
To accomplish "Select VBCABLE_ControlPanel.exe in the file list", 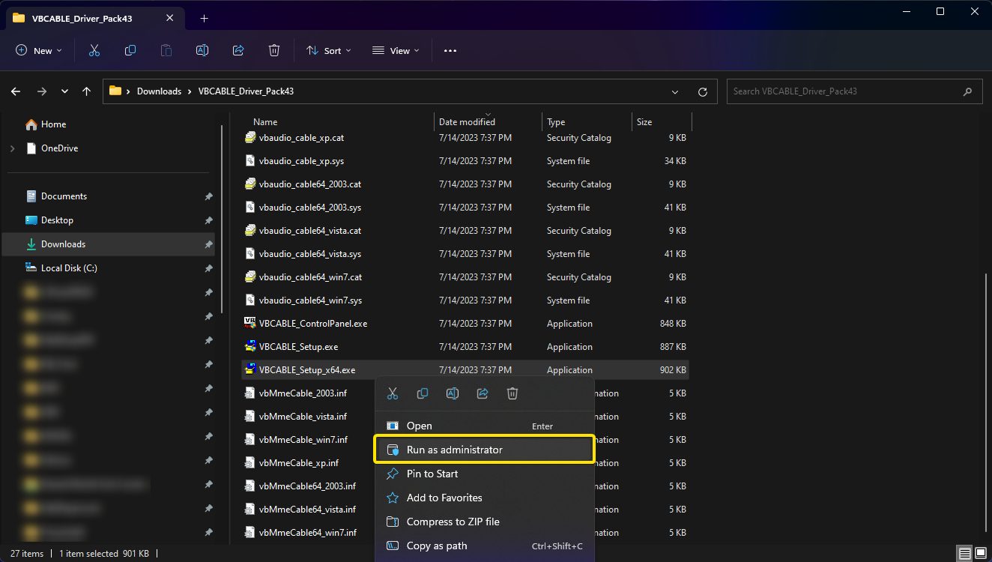I will click(x=312, y=324).
